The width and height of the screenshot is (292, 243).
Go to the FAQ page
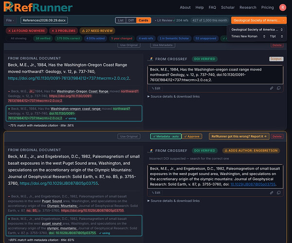click(x=212, y=7)
